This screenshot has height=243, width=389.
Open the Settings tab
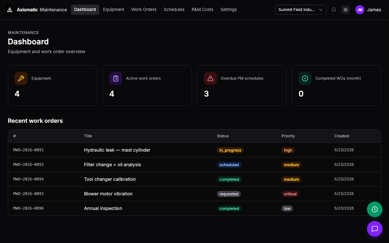pyautogui.click(x=229, y=10)
